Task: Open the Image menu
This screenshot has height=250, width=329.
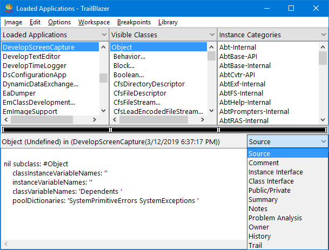Action: click(x=13, y=22)
